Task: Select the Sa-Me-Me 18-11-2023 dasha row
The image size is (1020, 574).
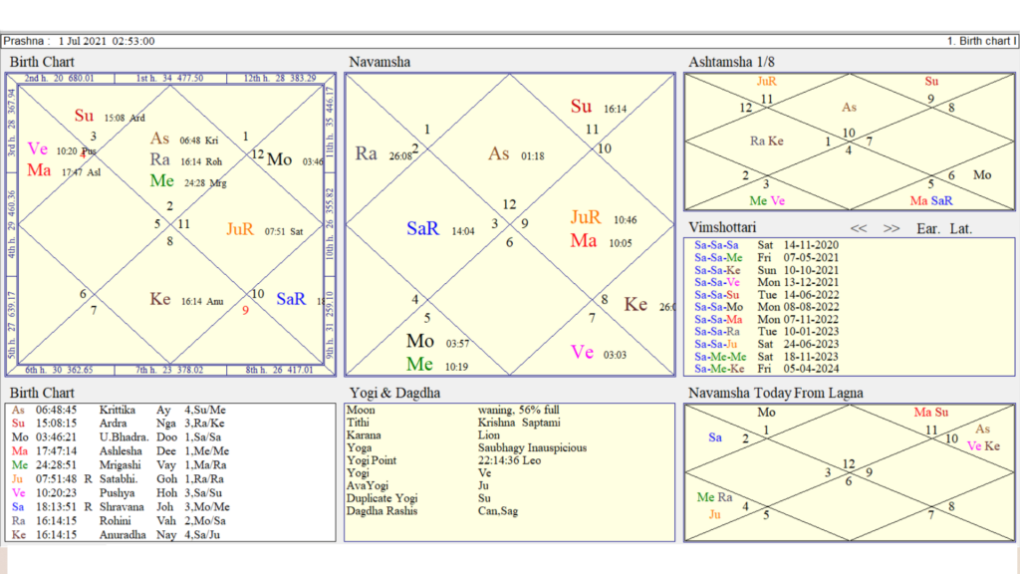Action: (x=766, y=357)
